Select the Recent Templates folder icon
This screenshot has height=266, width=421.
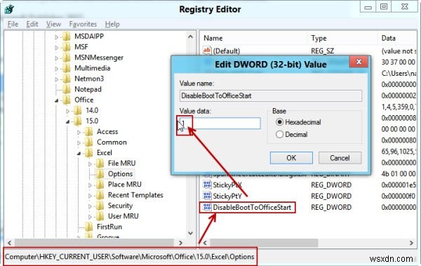click(x=100, y=195)
